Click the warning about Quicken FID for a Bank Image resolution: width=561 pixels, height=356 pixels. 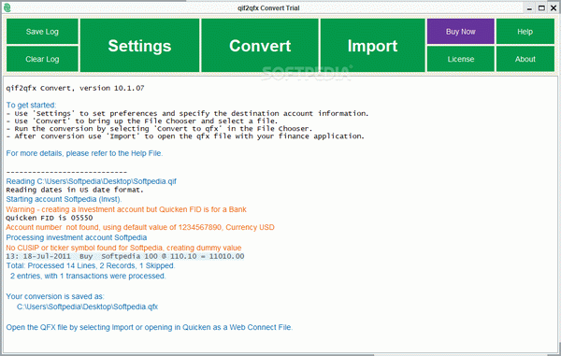tap(126, 209)
